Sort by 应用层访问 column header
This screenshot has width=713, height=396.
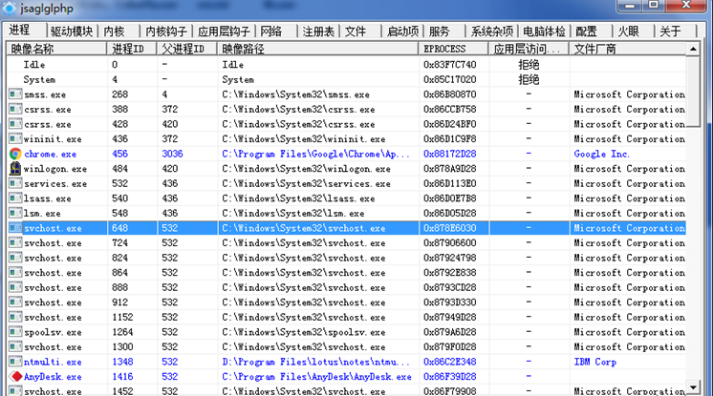tap(529, 49)
